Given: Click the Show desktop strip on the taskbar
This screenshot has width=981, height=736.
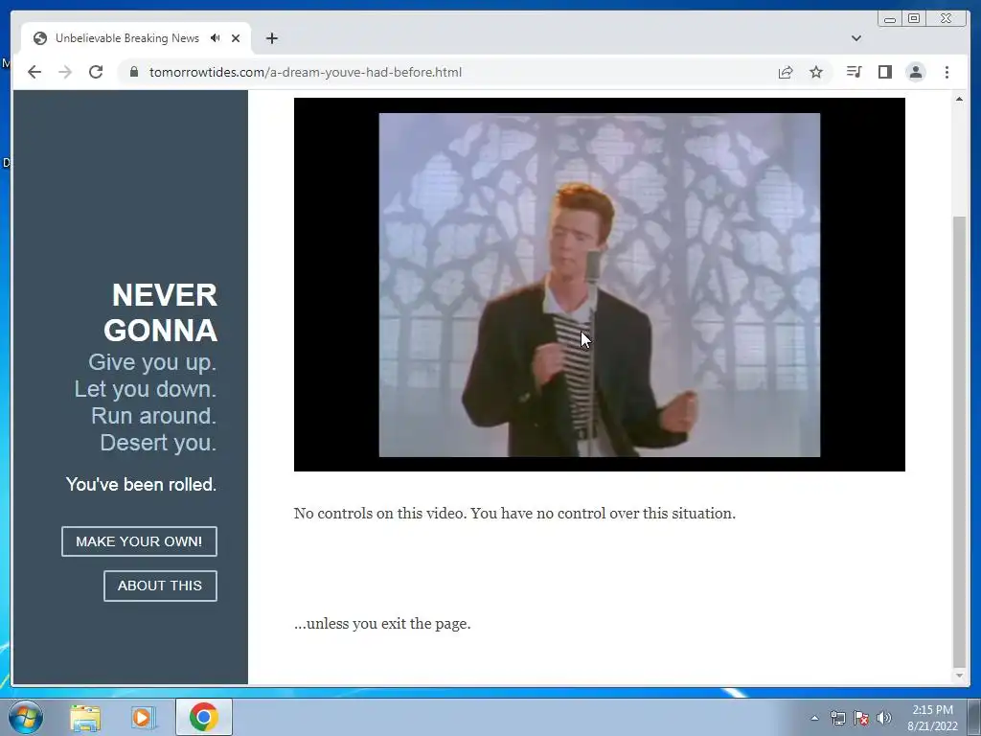Looking at the screenshot, I should point(974,718).
